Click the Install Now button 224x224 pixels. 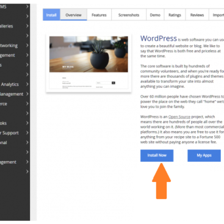click(x=157, y=156)
